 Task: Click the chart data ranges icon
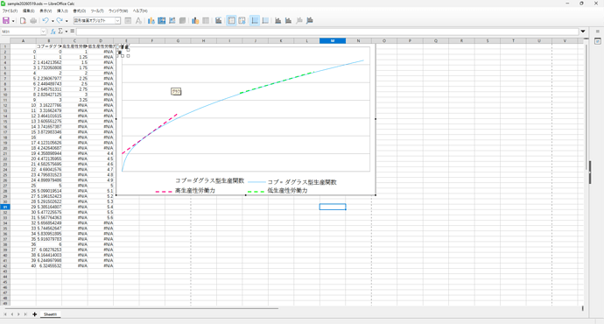[x=172, y=21]
